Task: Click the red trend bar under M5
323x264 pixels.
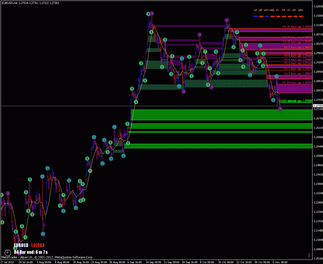Action: click(x=261, y=16)
